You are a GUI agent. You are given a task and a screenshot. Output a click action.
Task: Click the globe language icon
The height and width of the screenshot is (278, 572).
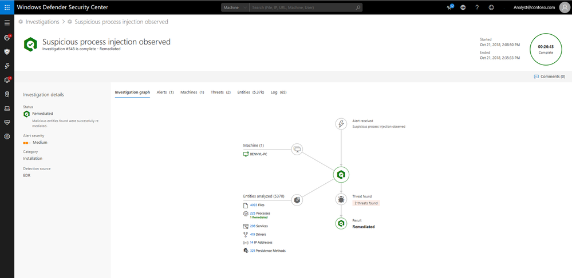pyautogui.click(x=463, y=7)
